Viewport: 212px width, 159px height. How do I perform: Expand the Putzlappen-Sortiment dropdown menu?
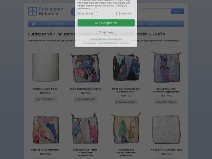[x=54, y=24]
